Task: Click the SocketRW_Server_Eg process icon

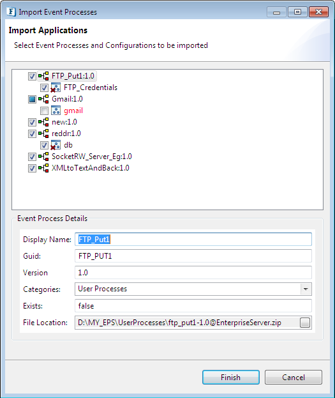Action: click(43, 157)
